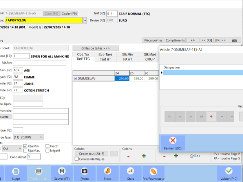Click the Créer [F6] button
Image resolution: width=243 pixels, height=182 pixels.
point(51,14)
